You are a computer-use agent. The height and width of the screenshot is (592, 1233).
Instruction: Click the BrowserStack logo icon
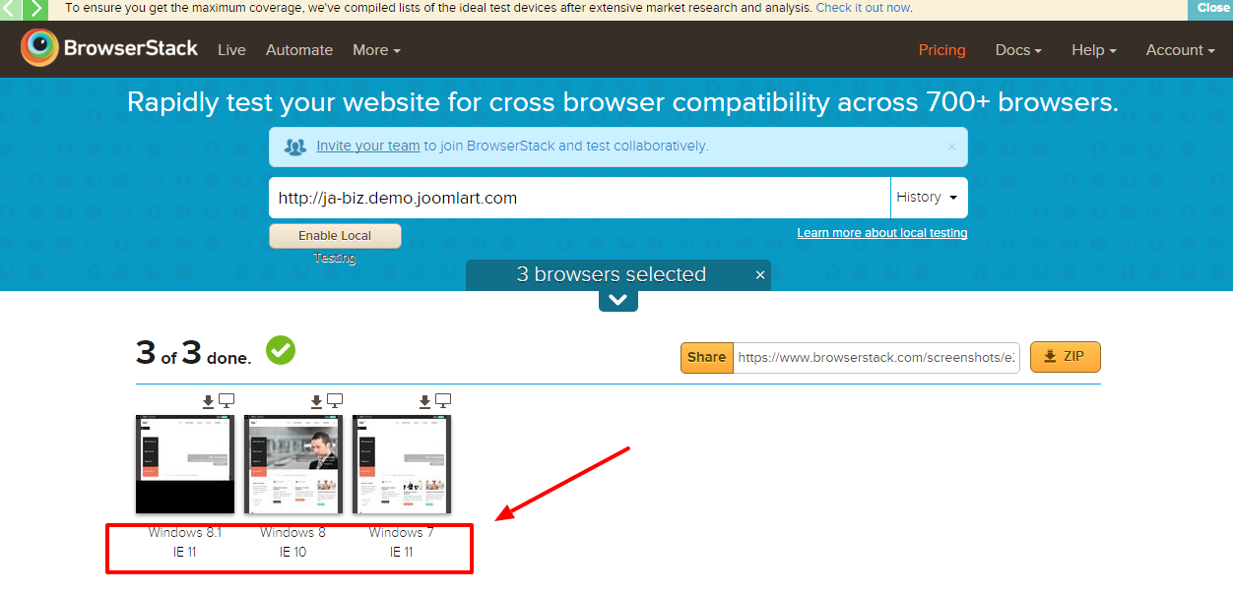coord(40,48)
